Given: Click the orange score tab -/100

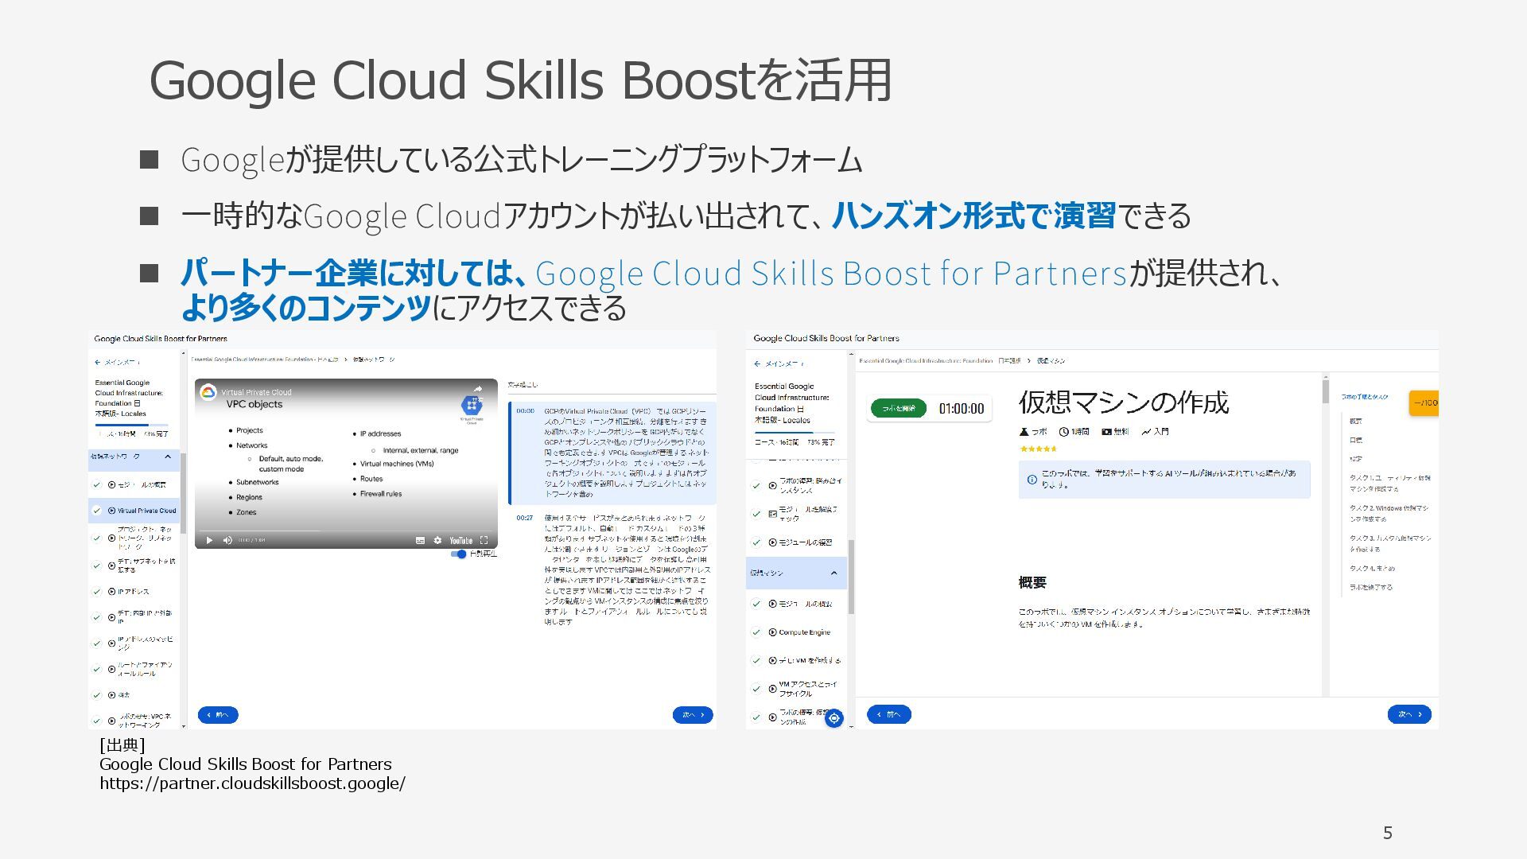Looking at the screenshot, I should point(1424,403).
